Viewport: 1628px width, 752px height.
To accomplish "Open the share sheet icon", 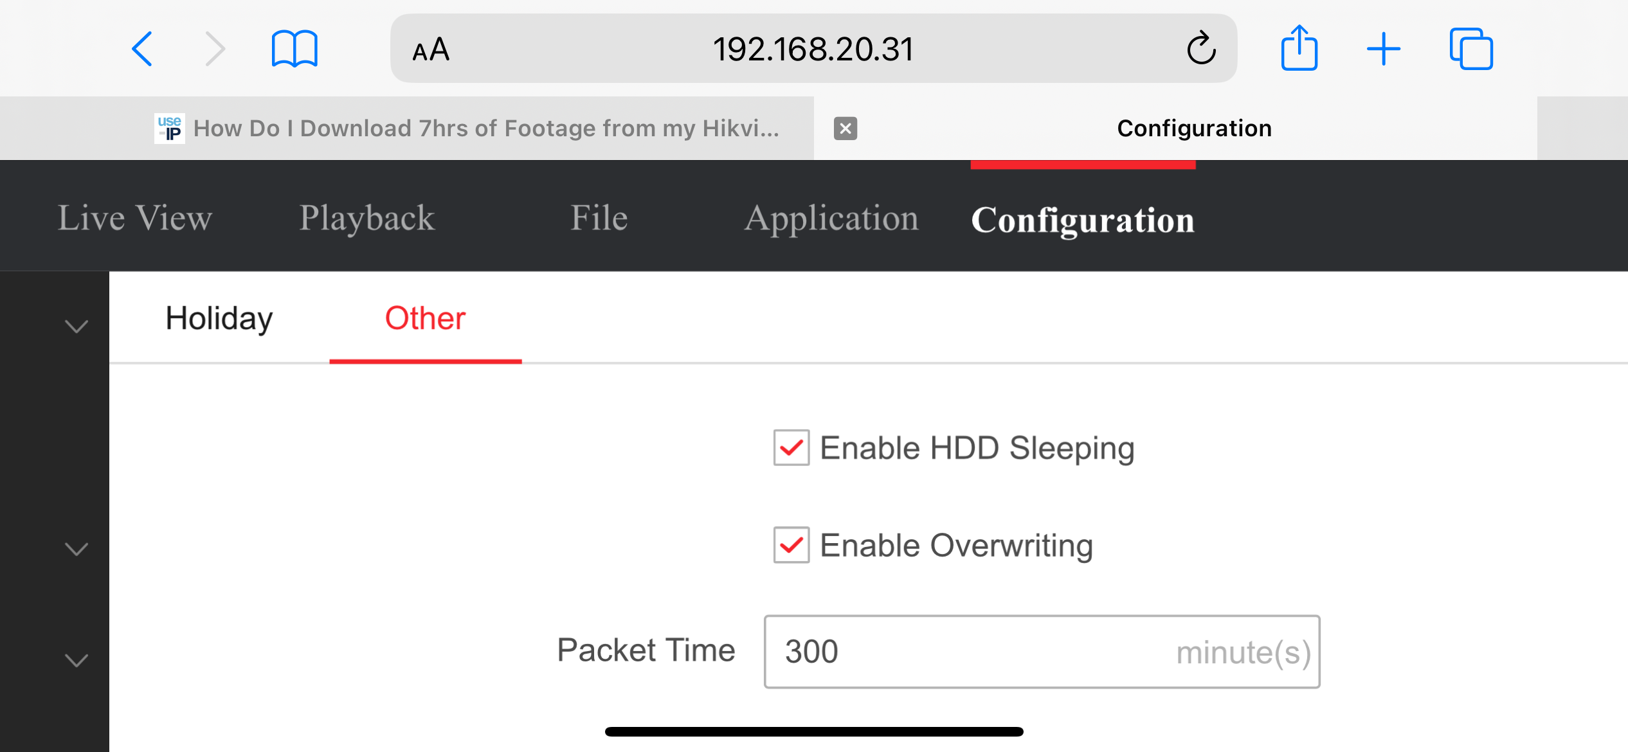I will pyautogui.click(x=1299, y=48).
